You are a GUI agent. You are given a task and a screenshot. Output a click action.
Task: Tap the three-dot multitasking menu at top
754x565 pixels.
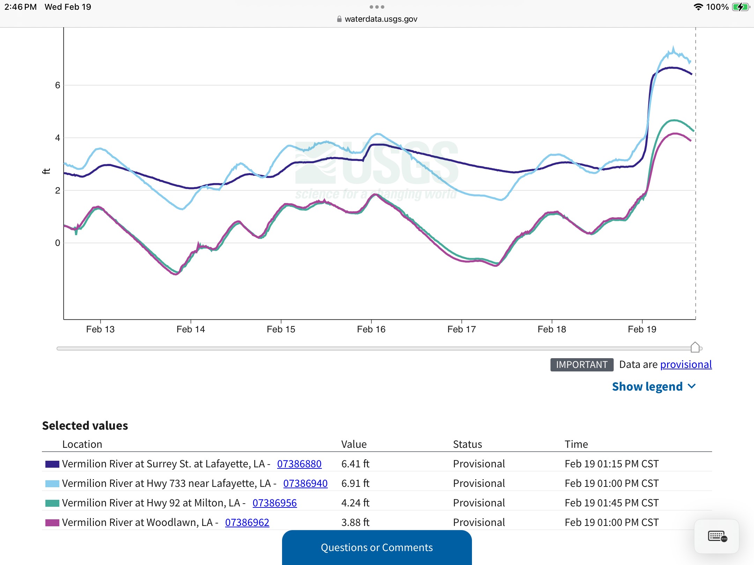coord(377,7)
